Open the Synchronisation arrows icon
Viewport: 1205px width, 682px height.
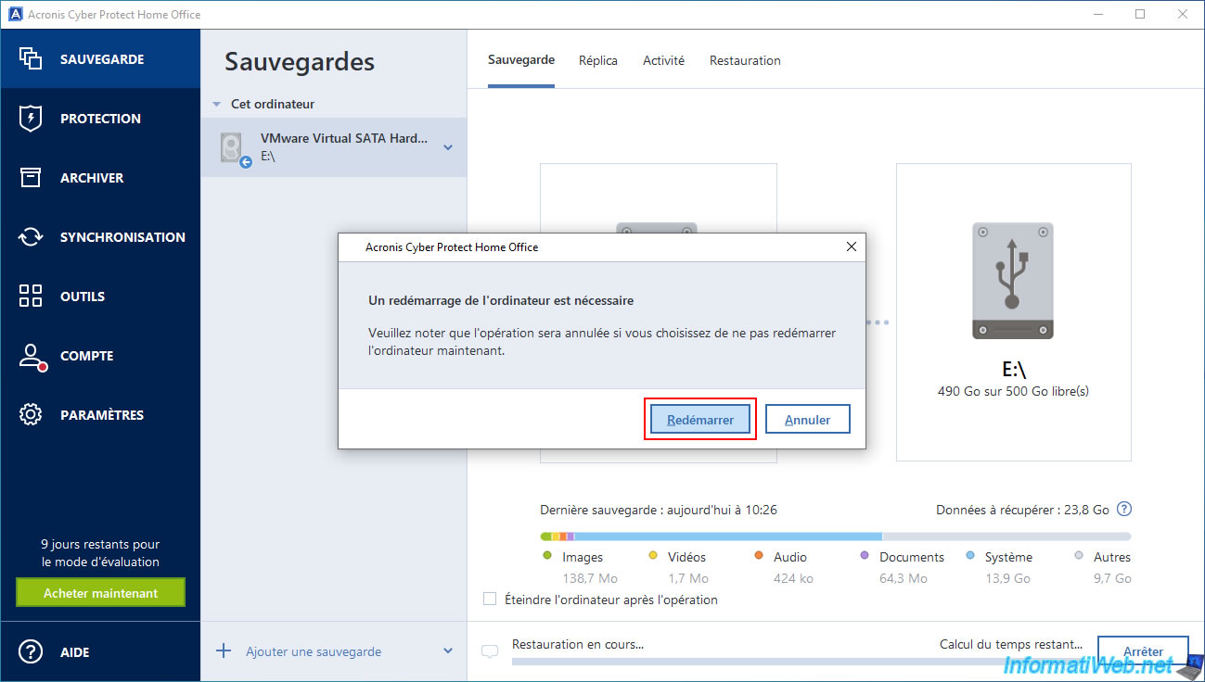(x=31, y=237)
